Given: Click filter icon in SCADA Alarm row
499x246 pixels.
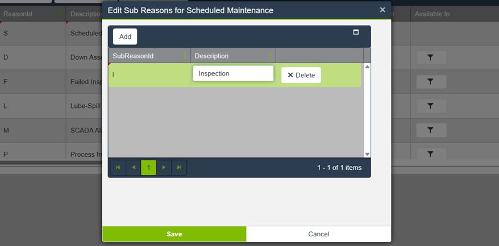Looking at the screenshot, I should coord(431,131).
